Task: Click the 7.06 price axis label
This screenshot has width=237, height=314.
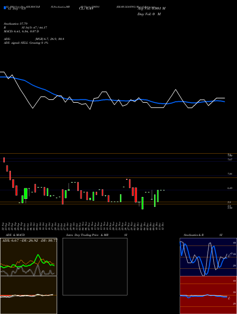Action: (230, 174)
